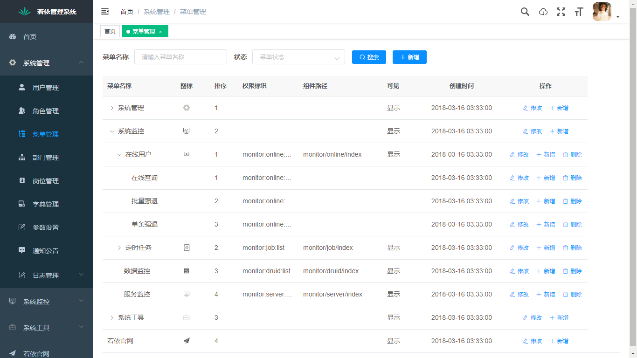This screenshot has height=358, width=637.
Task: Click 修改 in the 定时任务 row
Action: click(519, 248)
